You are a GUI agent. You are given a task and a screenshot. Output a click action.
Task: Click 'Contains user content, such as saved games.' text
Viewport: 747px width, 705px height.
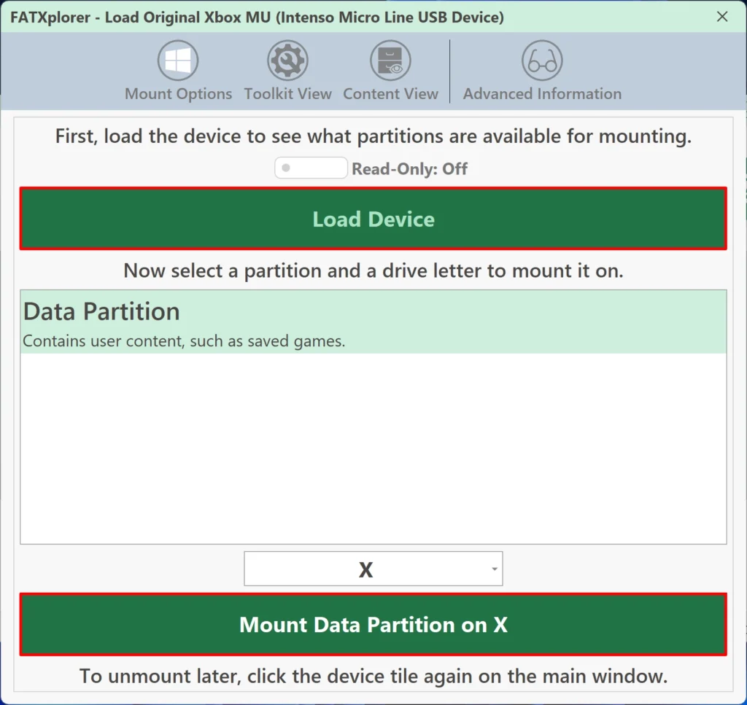click(x=184, y=341)
